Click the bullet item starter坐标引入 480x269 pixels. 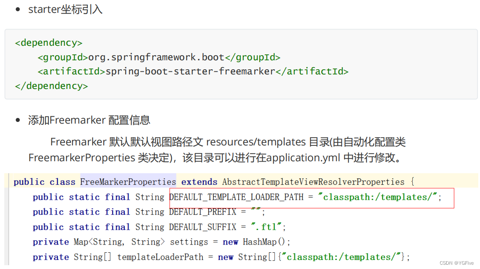point(65,9)
